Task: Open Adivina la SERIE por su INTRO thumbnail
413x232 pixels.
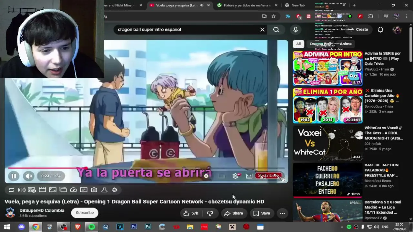Action: (327, 68)
